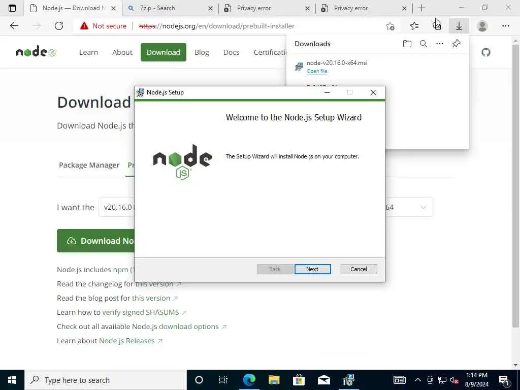Click the Node.js logo in the site header

point(36,52)
